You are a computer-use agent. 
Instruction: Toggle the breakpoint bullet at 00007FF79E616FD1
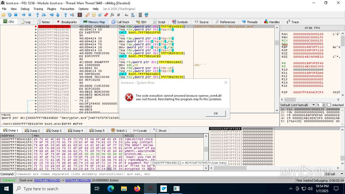pos(36,62)
